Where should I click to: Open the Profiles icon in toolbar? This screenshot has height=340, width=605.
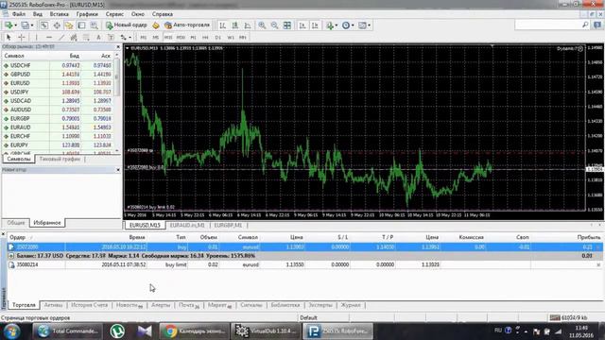[25, 25]
